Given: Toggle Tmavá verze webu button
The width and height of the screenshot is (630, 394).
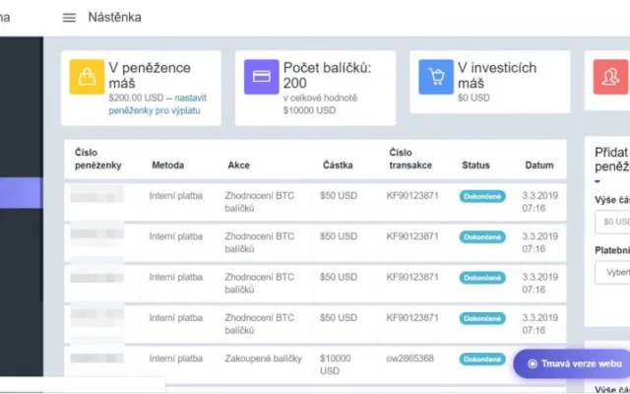Looking at the screenshot, I should point(572,363).
